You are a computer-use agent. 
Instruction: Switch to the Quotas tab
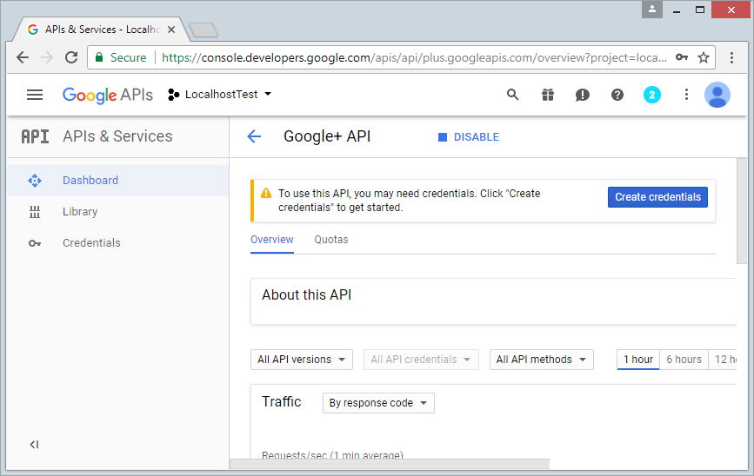(331, 240)
